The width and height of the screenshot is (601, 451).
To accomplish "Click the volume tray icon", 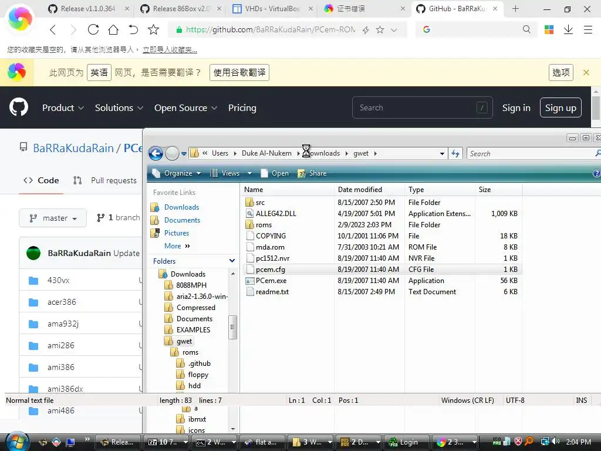I will pos(556,442).
